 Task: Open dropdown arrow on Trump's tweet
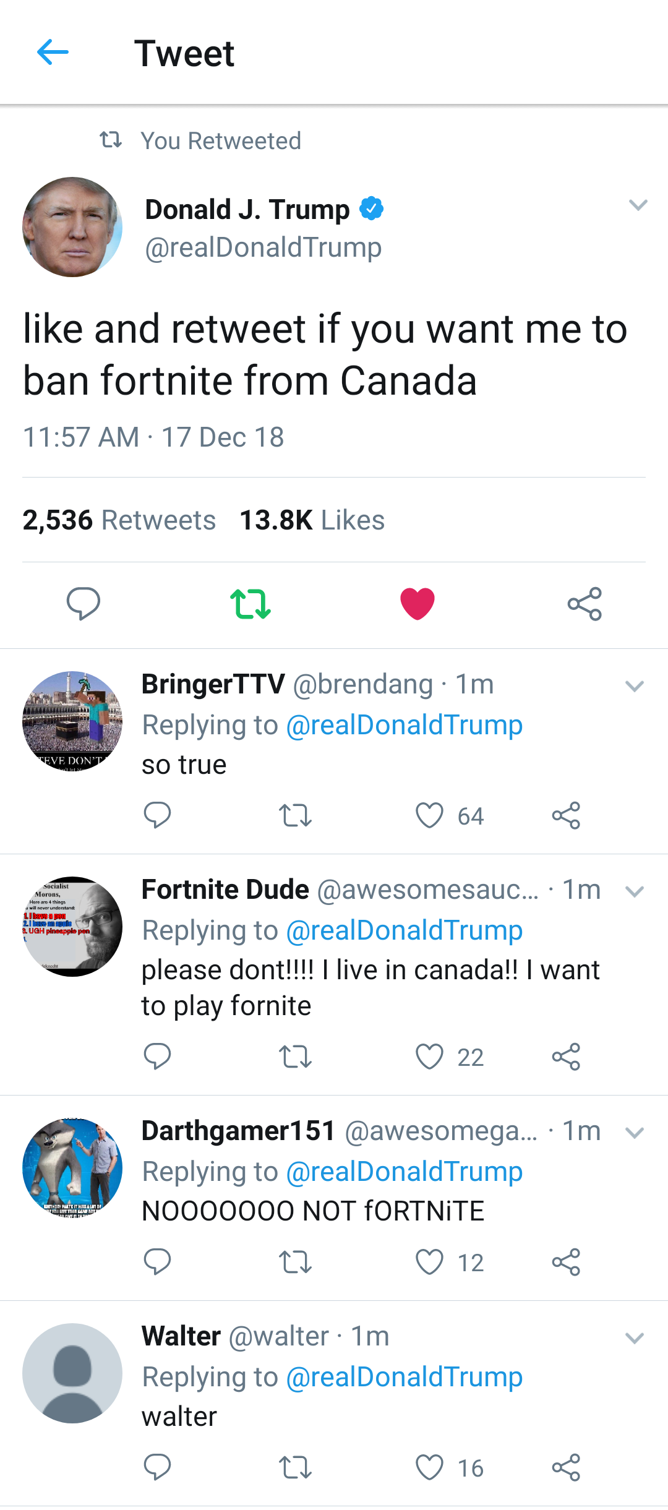tap(638, 205)
